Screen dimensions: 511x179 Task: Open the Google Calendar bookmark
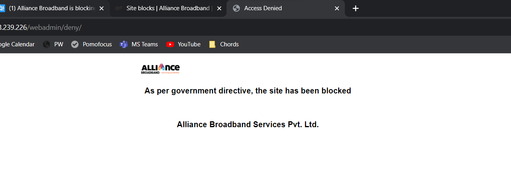pyautogui.click(x=17, y=44)
